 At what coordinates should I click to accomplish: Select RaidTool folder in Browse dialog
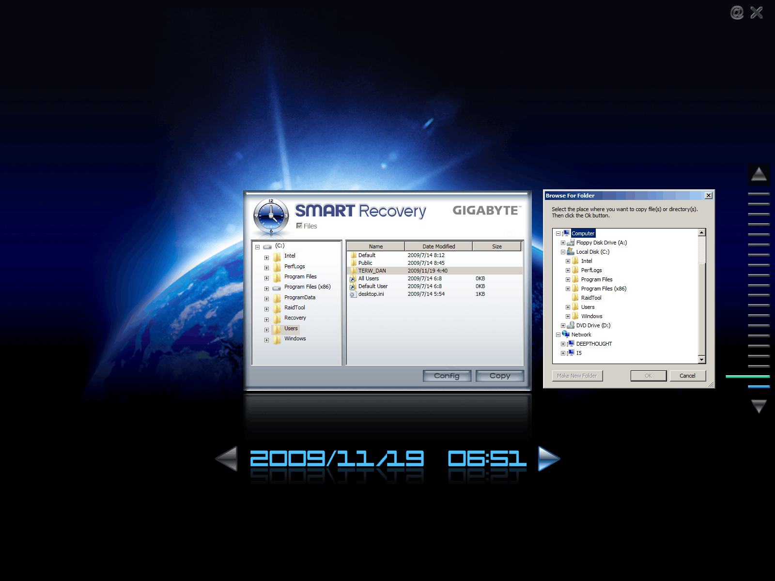point(591,298)
